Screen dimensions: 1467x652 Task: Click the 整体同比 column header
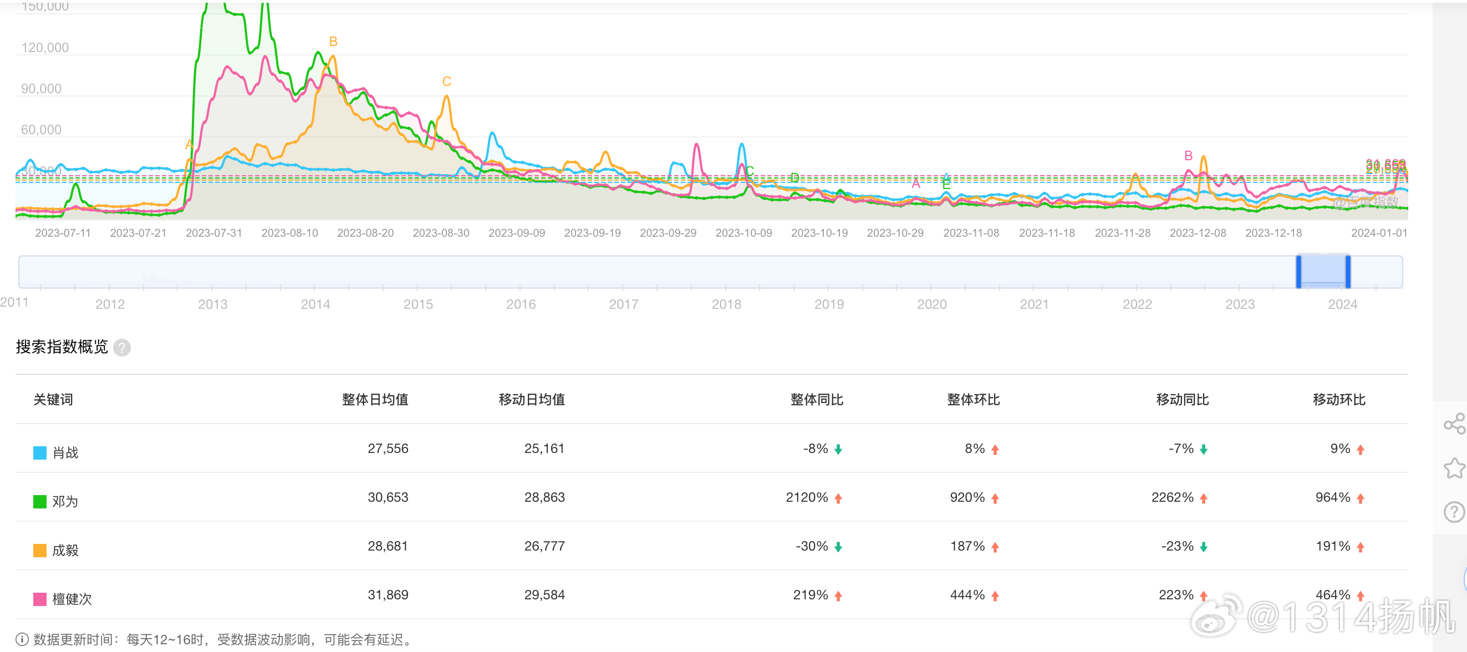(x=817, y=399)
